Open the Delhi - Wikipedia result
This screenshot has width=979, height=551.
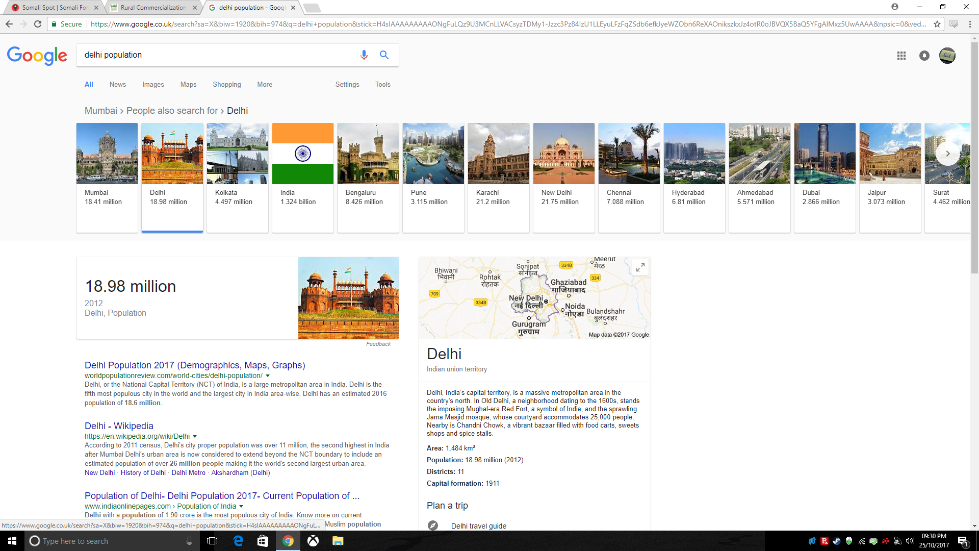119,426
